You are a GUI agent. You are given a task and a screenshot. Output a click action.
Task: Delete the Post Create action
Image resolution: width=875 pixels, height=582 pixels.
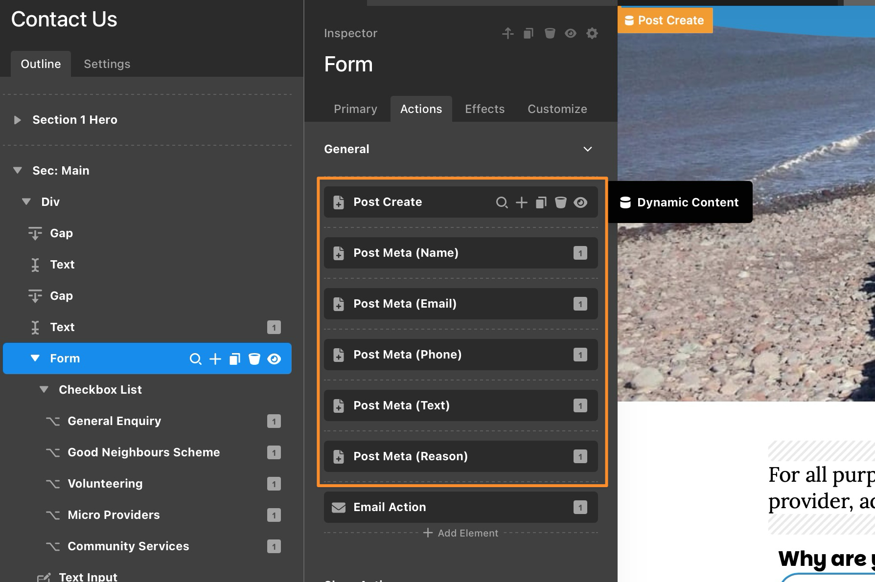tap(561, 202)
